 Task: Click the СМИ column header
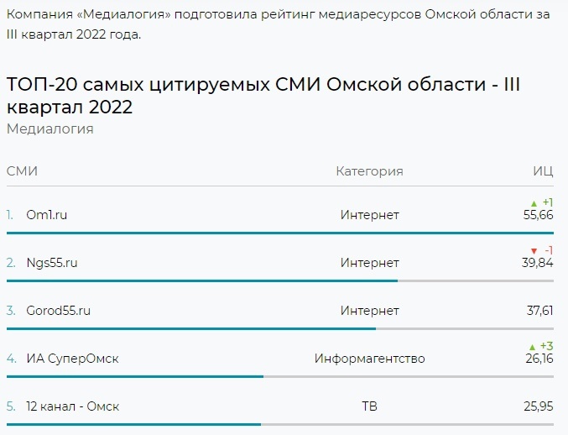point(22,171)
